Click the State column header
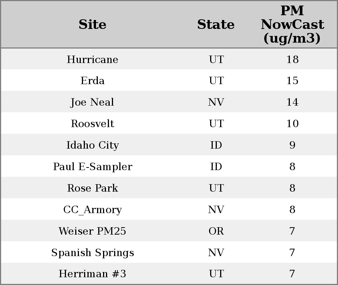This screenshot has height=285, width=338. (216, 24)
